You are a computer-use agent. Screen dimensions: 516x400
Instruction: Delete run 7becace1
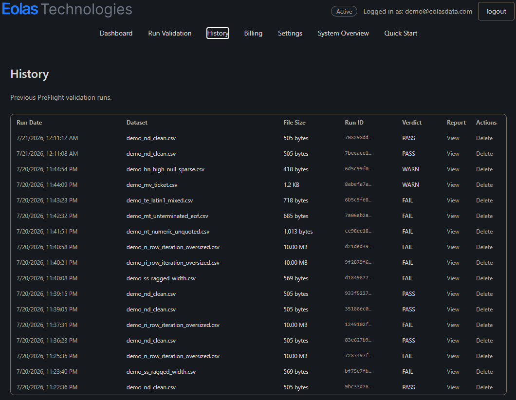[x=484, y=154]
